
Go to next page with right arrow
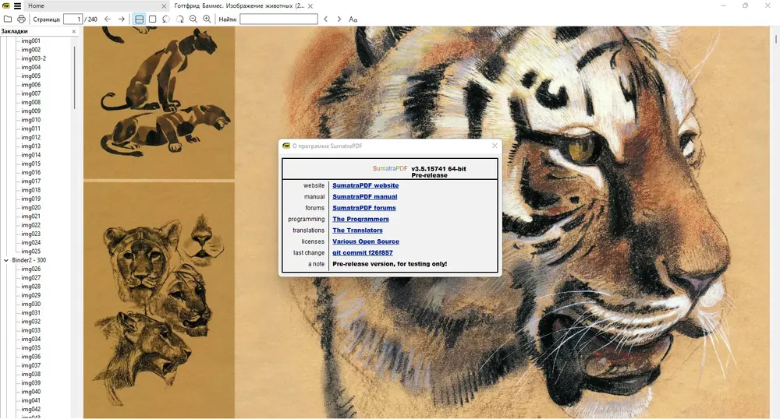pyautogui.click(x=122, y=19)
